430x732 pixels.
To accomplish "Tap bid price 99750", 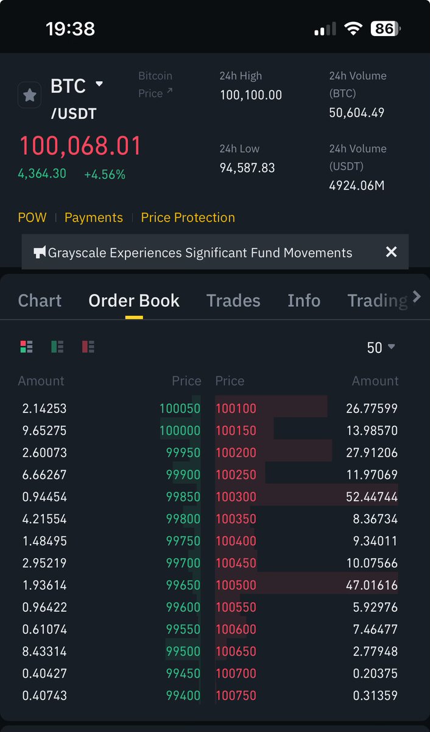I will click(x=183, y=541).
